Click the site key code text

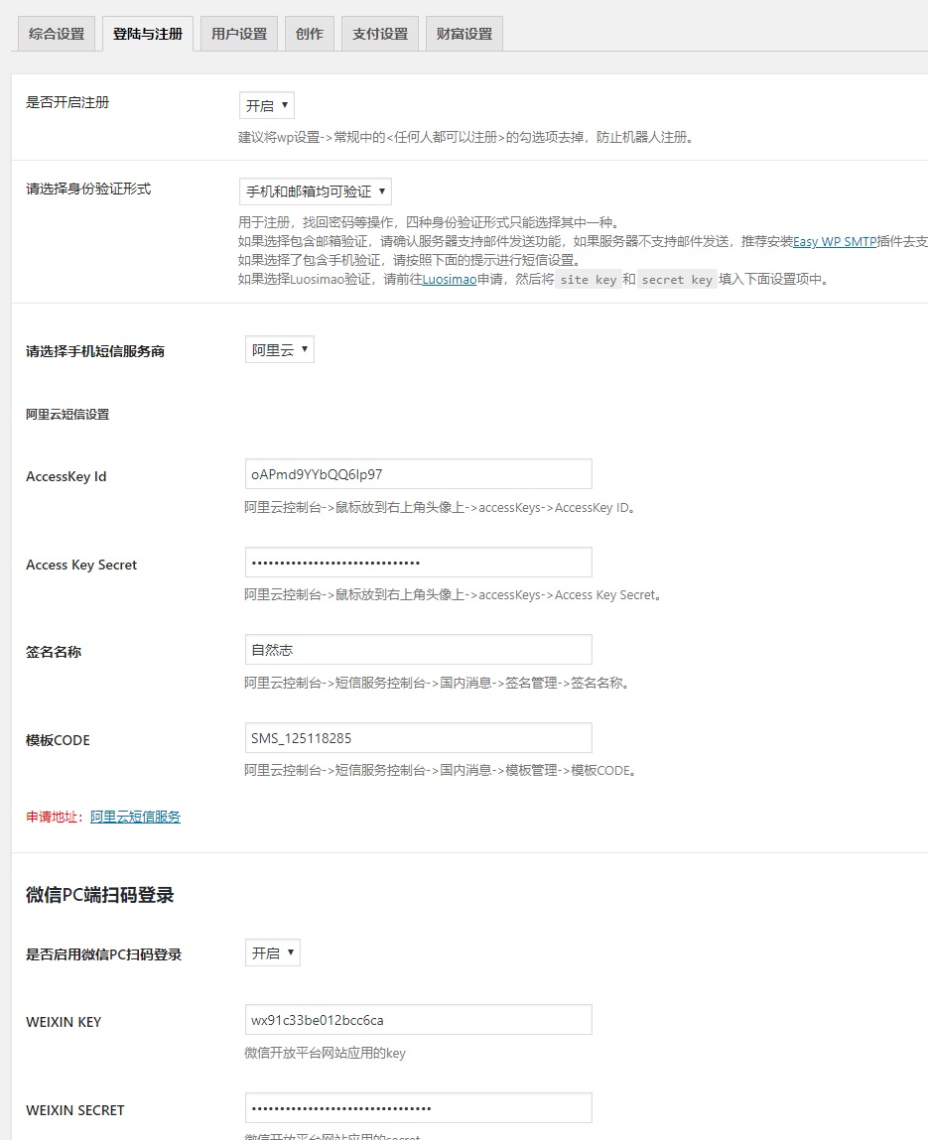coord(589,280)
